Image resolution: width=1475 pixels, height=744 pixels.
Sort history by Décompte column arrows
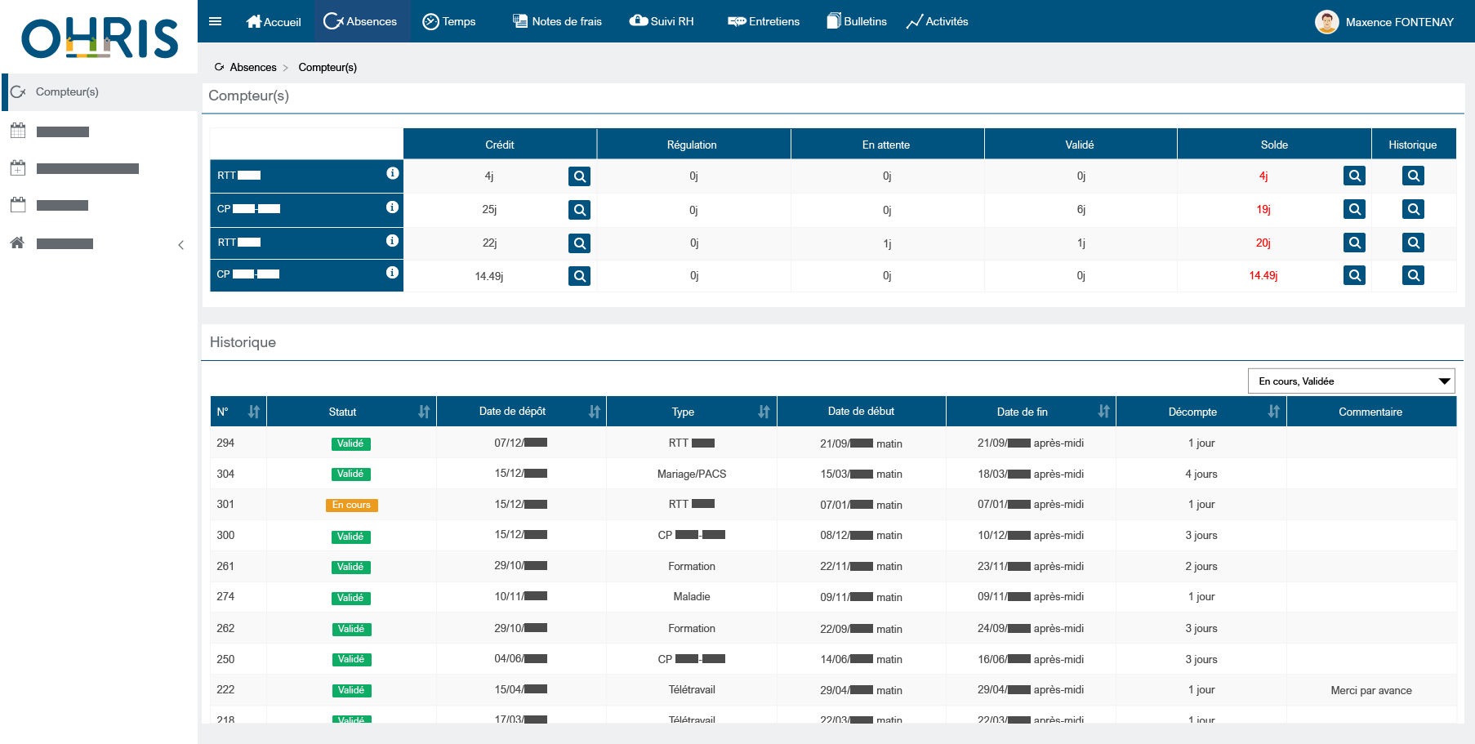1273,412
